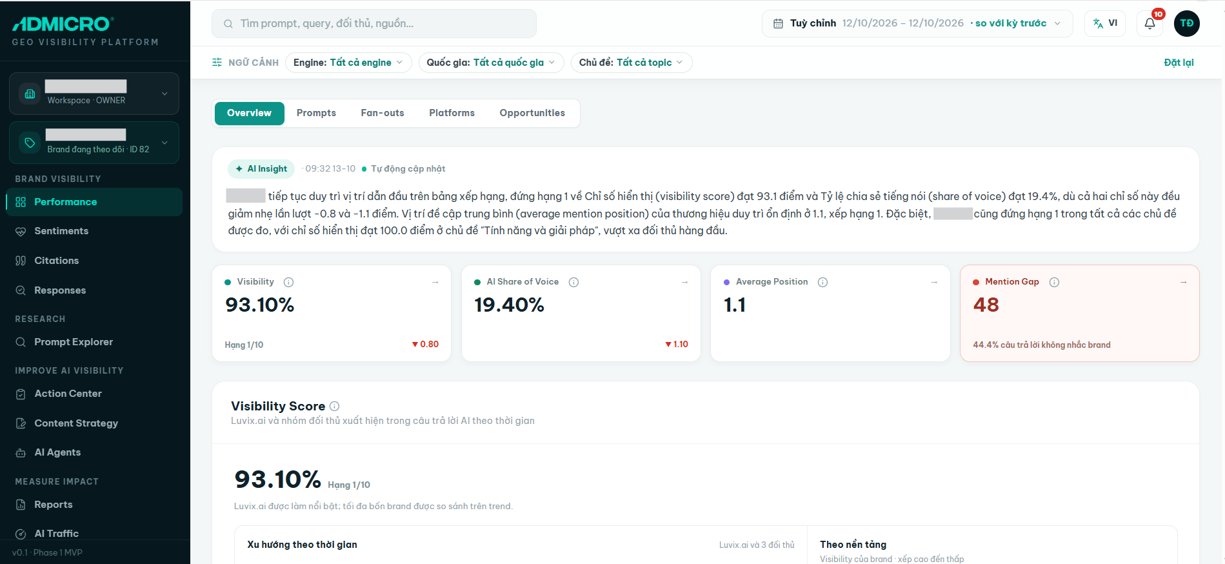The image size is (1225, 564).
Task: Click the Visibility Score heading info icon
Action: click(x=334, y=406)
